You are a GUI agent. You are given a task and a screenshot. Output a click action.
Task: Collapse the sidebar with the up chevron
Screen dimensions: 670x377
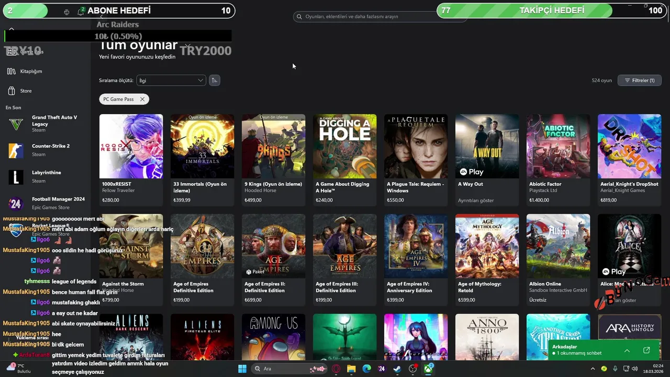[12, 29]
